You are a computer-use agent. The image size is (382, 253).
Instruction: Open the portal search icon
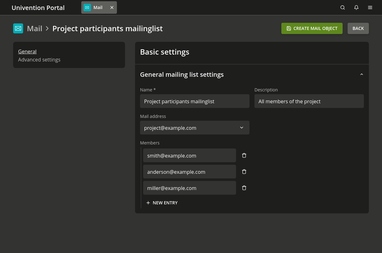click(343, 7)
